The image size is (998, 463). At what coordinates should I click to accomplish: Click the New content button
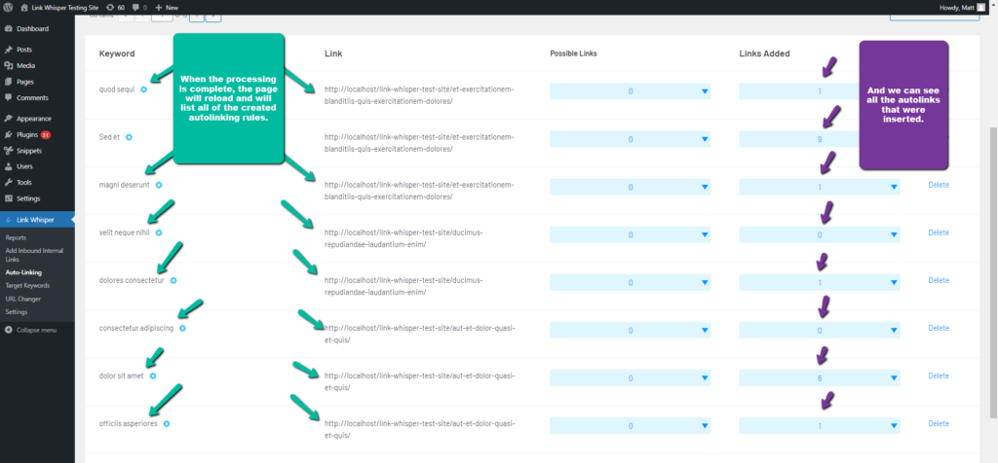click(167, 8)
